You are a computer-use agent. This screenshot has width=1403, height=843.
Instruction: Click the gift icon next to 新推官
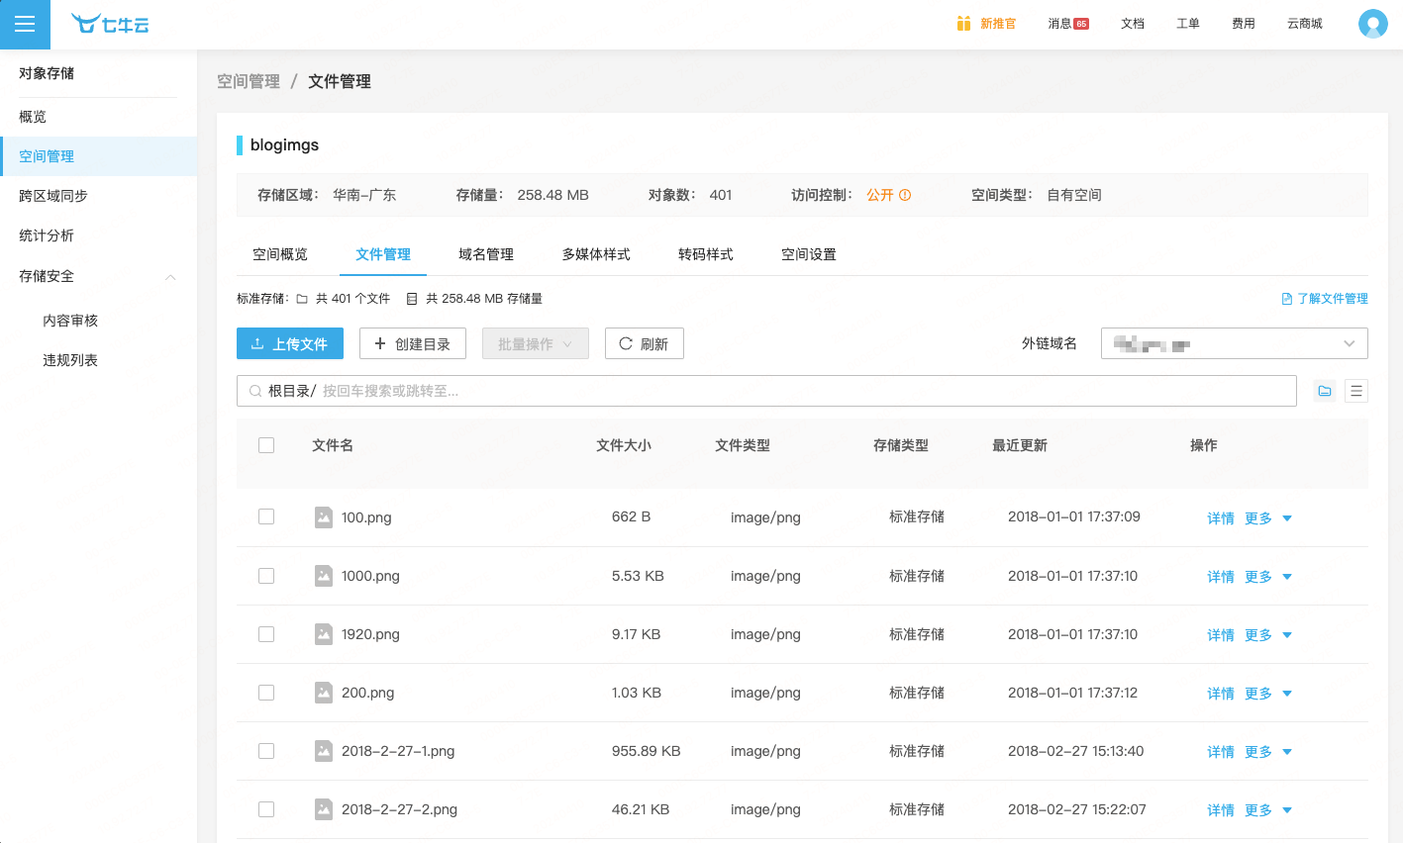(963, 23)
